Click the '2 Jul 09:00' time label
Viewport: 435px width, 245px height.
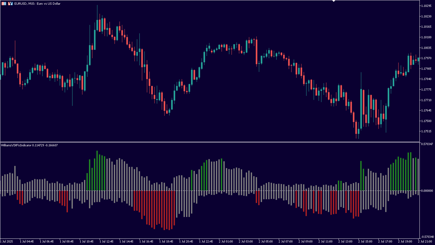click(306, 242)
